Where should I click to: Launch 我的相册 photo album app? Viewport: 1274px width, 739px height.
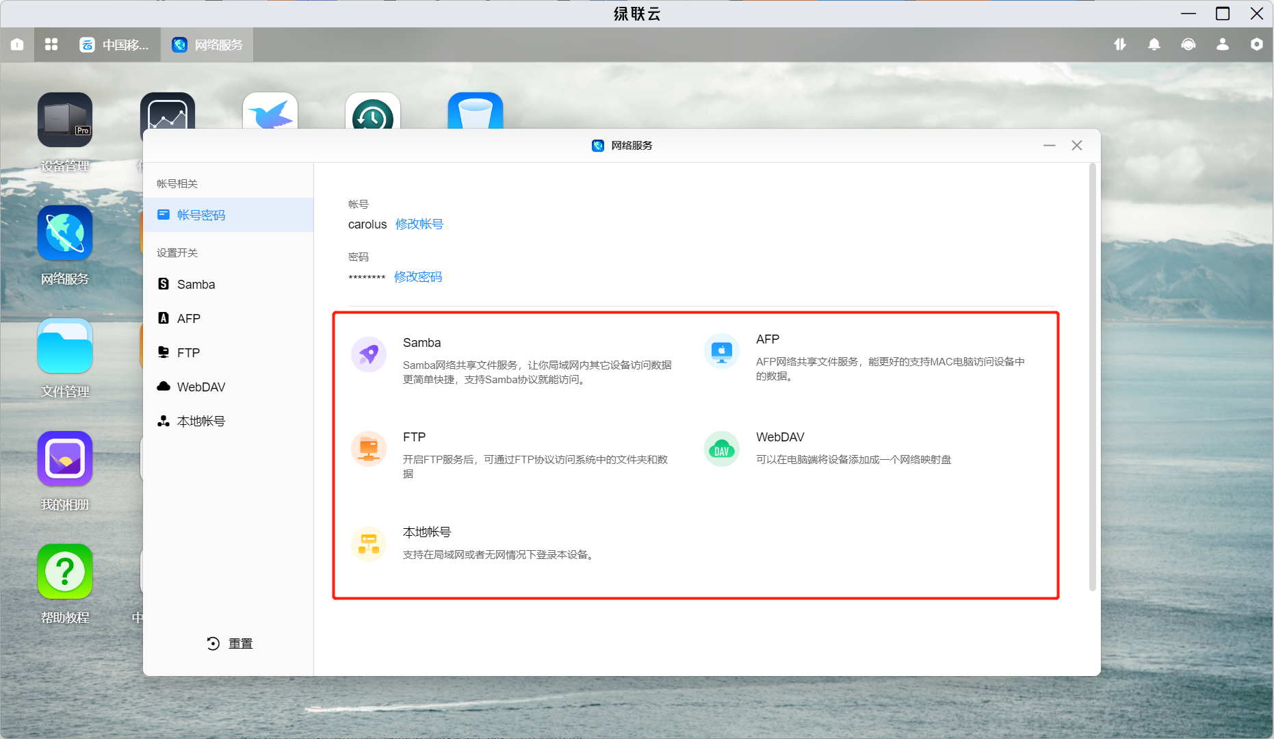(65, 459)
